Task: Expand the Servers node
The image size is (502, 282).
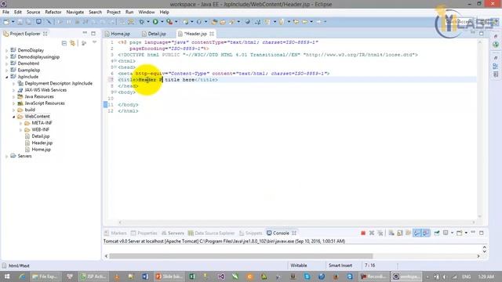Action: 7,157
